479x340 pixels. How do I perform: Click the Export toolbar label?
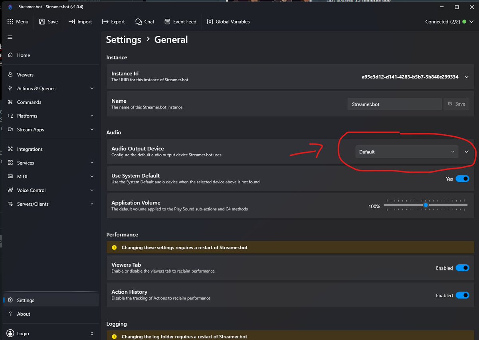coord(118,22)
